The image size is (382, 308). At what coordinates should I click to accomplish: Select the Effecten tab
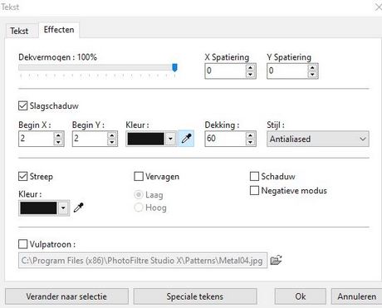tap(59, 30)
